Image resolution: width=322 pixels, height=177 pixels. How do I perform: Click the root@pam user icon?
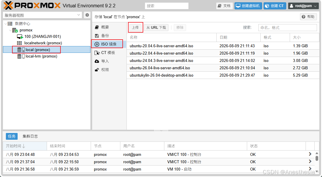[291, 6]
